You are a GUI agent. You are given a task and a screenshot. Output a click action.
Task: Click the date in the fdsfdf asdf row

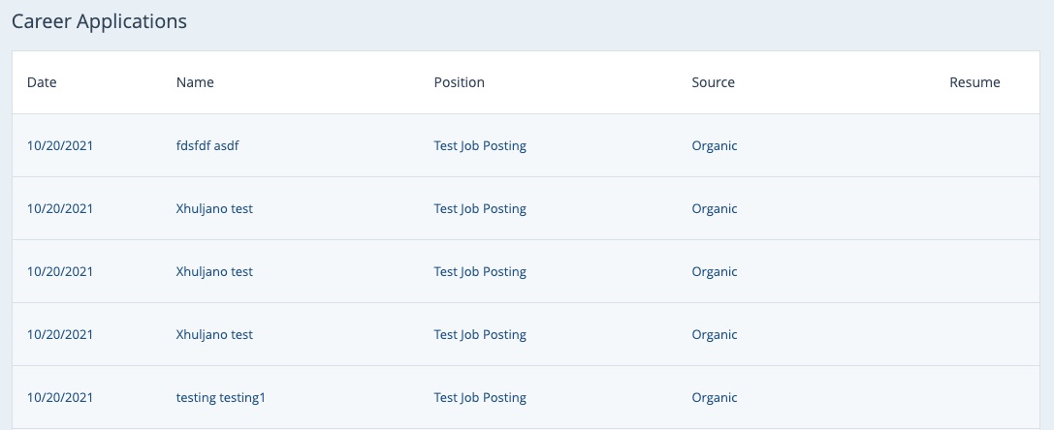coord(60,146)
